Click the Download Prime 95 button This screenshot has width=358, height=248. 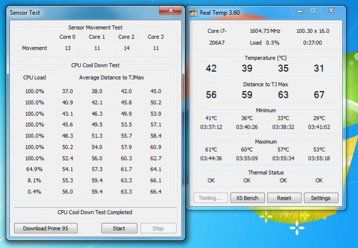coord(46,228)
